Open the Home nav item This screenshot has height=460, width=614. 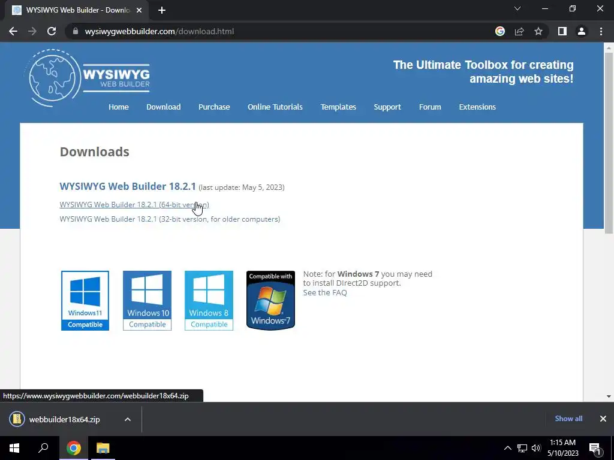click(x=119, y=107)
